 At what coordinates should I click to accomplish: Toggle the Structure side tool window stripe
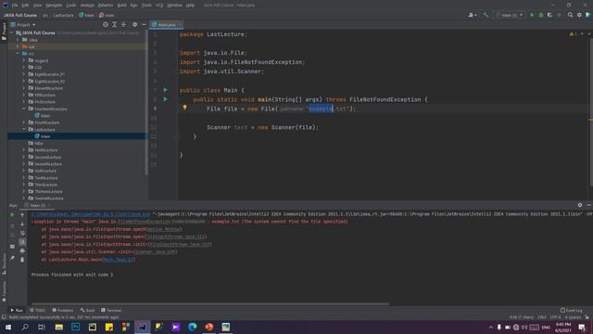click(4, 263)
